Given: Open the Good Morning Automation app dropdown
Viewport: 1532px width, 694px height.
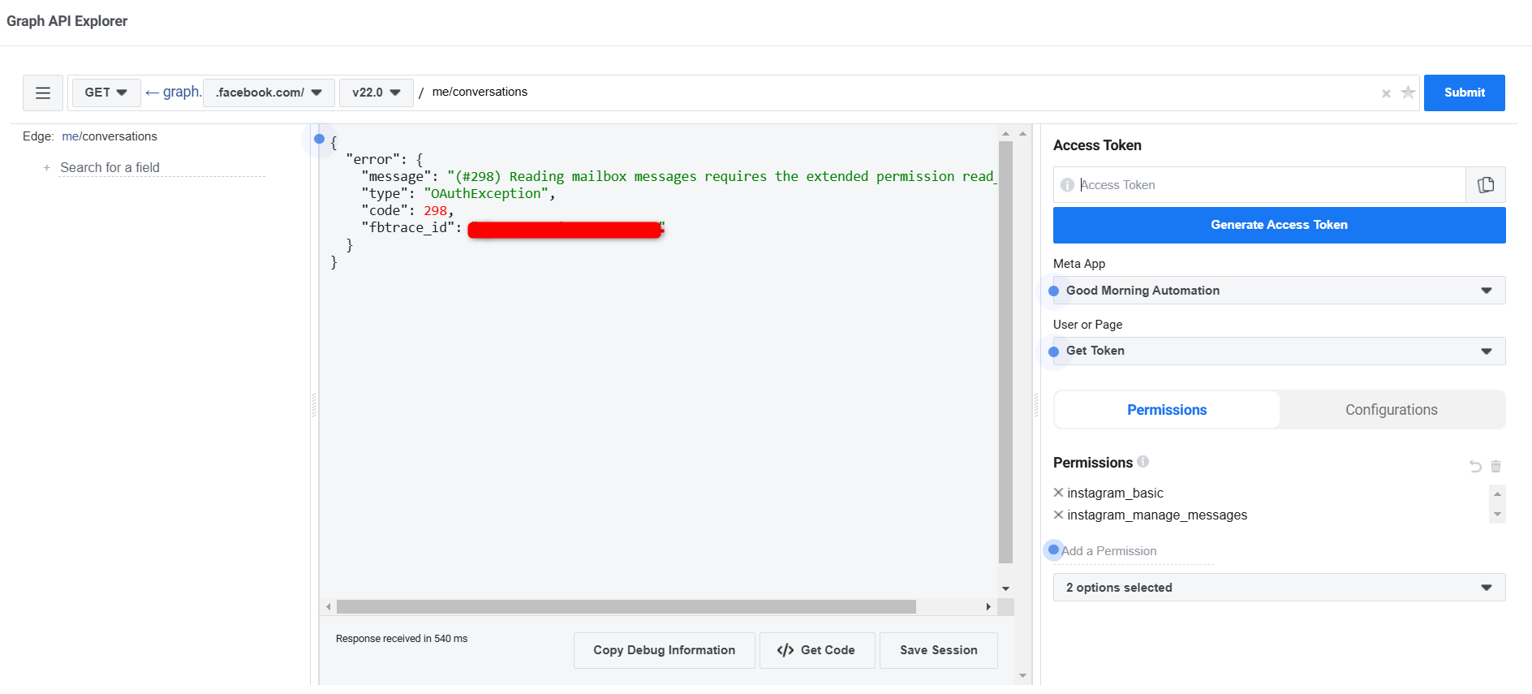Looking at the screenshot, I should tap(1279, 291).
